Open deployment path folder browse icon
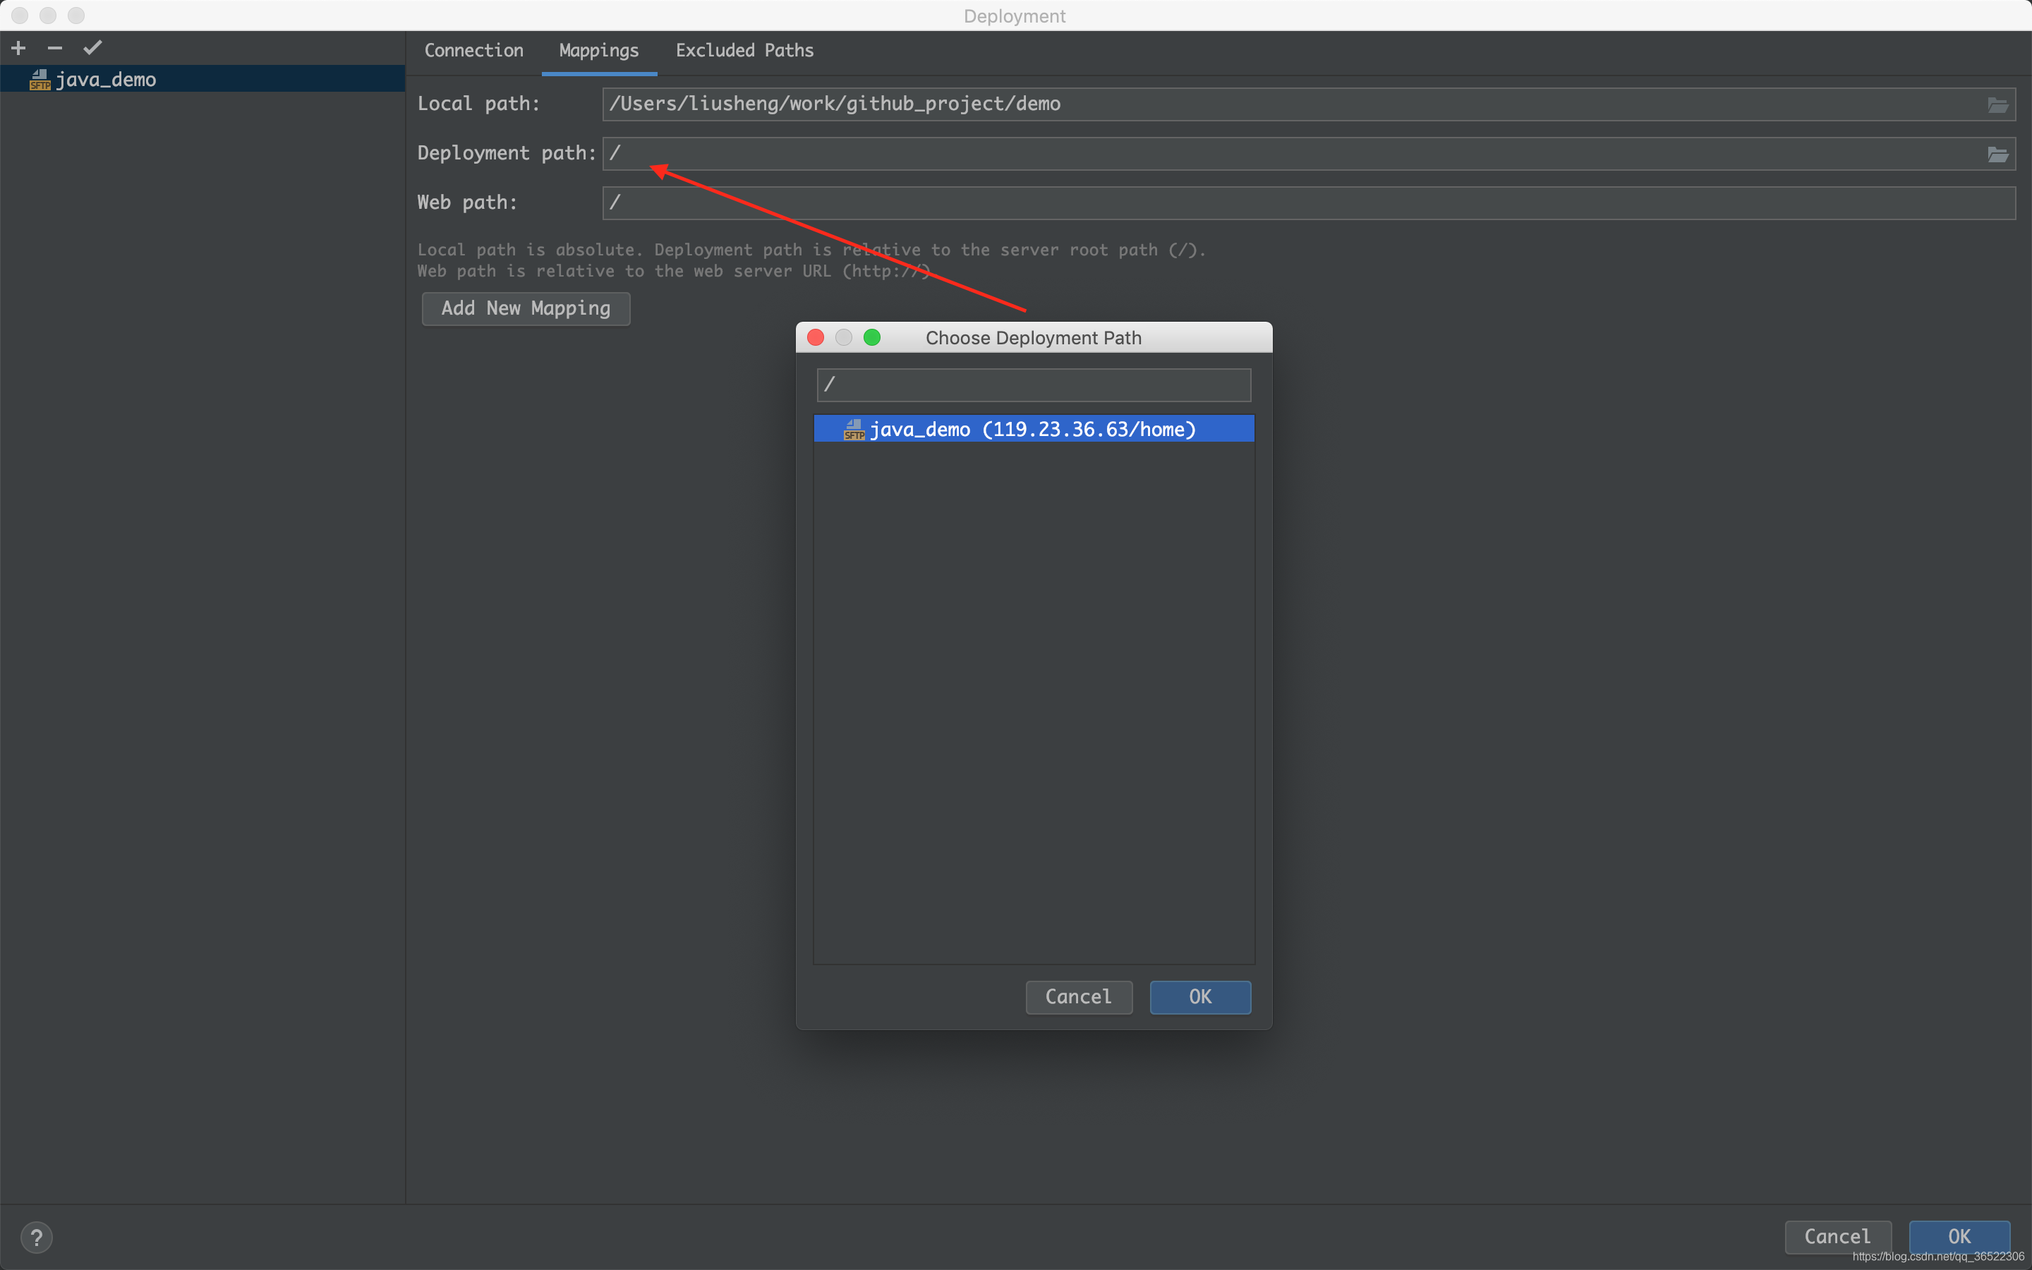Image resolution: width=2032 pixels, height=1270 pixels. click(x=1997, y=155)
